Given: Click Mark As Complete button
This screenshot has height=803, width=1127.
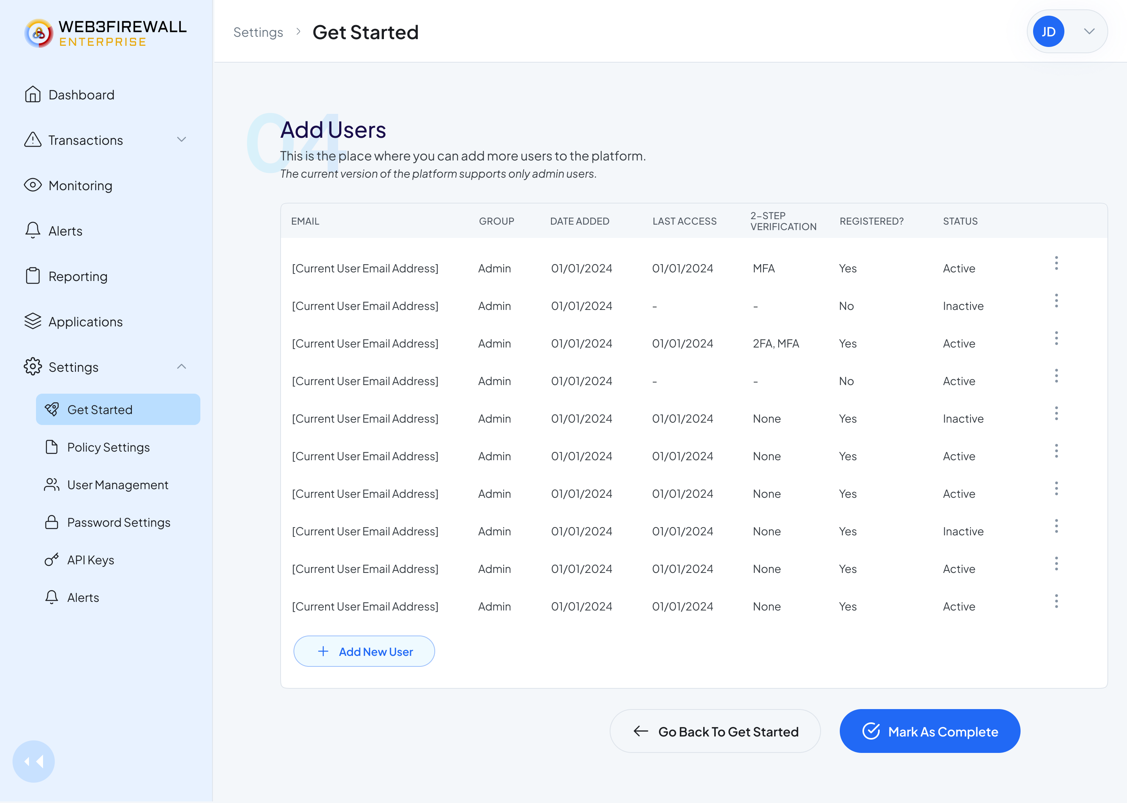Looking at the screenshot, I should tap(930, 731).
